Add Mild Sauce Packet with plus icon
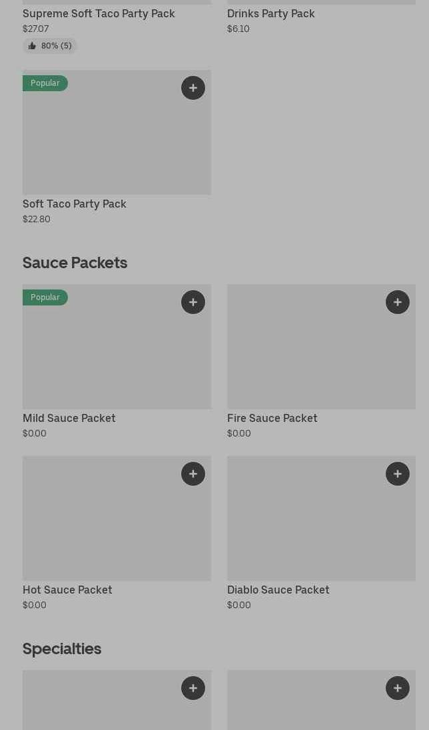The width and height of the screenshot is (429, 730). tap(193, 302)
